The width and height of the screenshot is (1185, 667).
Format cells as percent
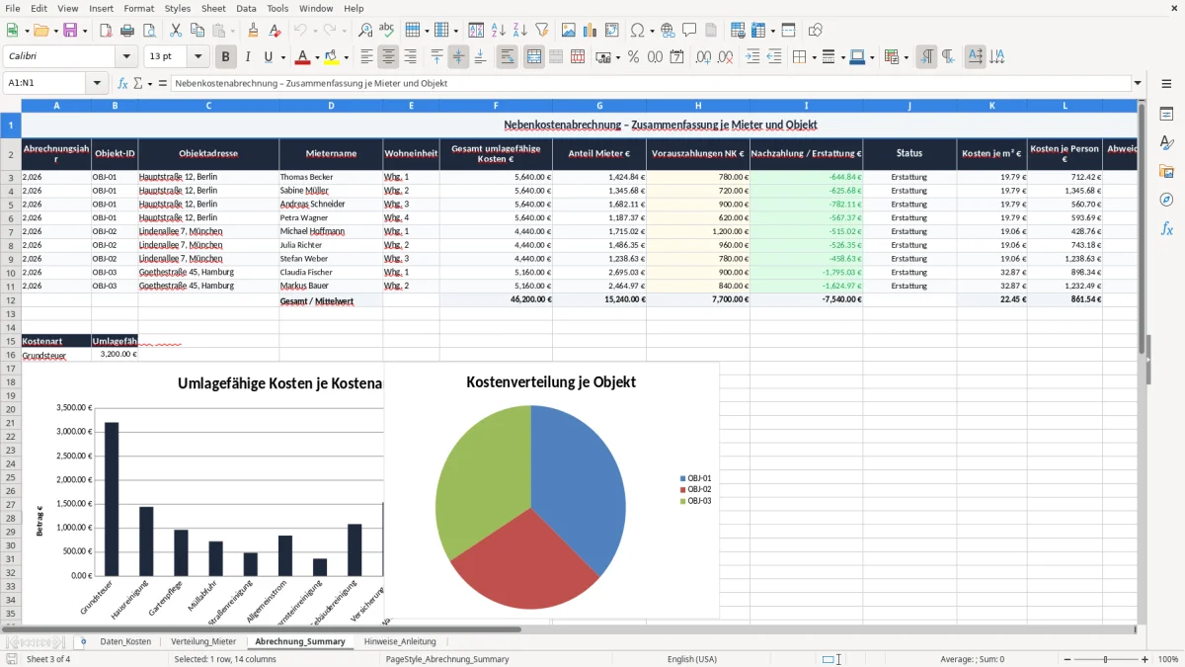[633, 57]
